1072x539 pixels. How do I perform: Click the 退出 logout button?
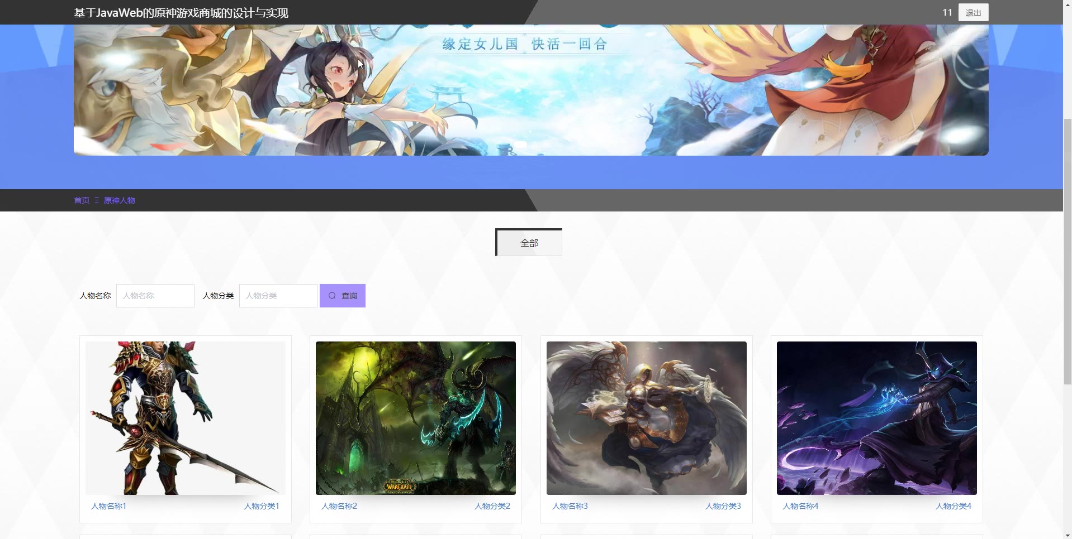click(973, 12)
